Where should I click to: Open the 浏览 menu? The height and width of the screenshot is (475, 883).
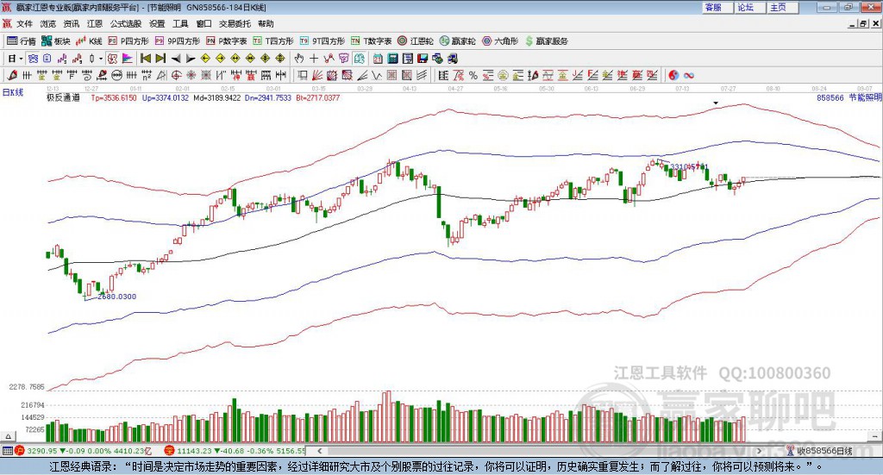tap(48, 23)
